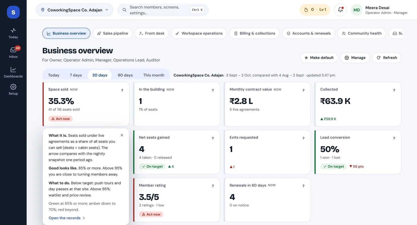Viewport: 417px width, 225px height.
Task: Switch to the Today time range
Action: point(54,75)
